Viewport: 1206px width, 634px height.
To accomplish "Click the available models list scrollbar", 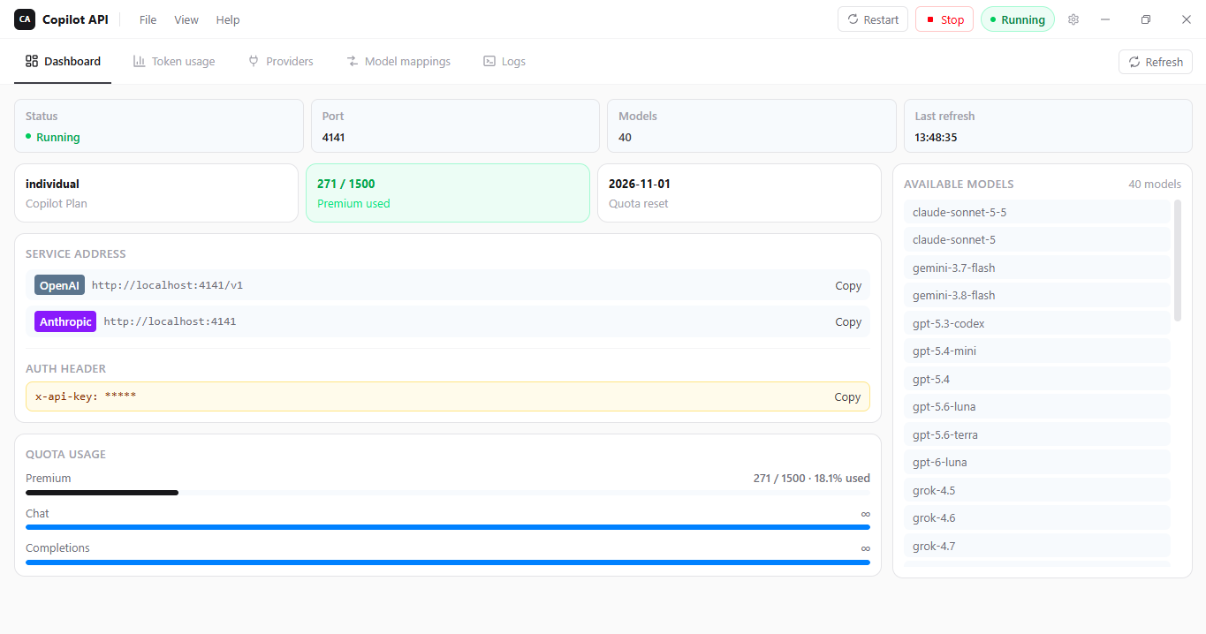I will coord(1178,260).
